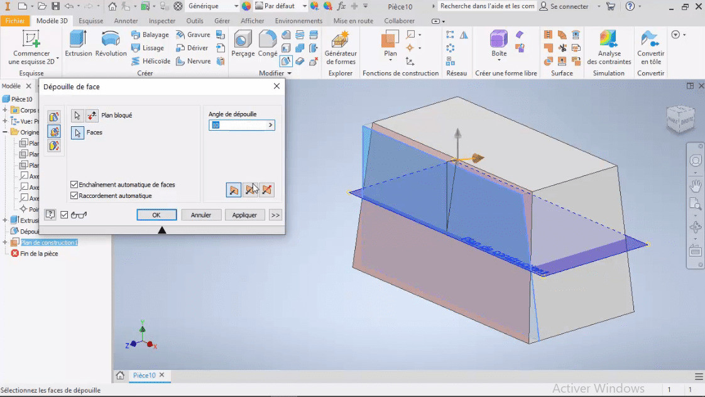Viewport: 705px width, 397px height.
Task: Expand Plan de construction1 node
Action: point(5,242)
